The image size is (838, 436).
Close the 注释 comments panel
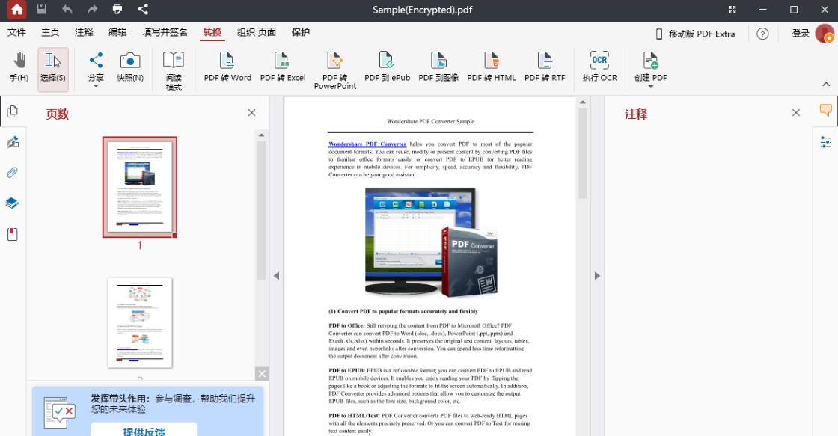coord(796,113)
